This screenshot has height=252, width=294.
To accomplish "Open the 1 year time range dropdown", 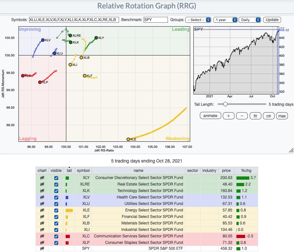I will [x=225, y=20].
